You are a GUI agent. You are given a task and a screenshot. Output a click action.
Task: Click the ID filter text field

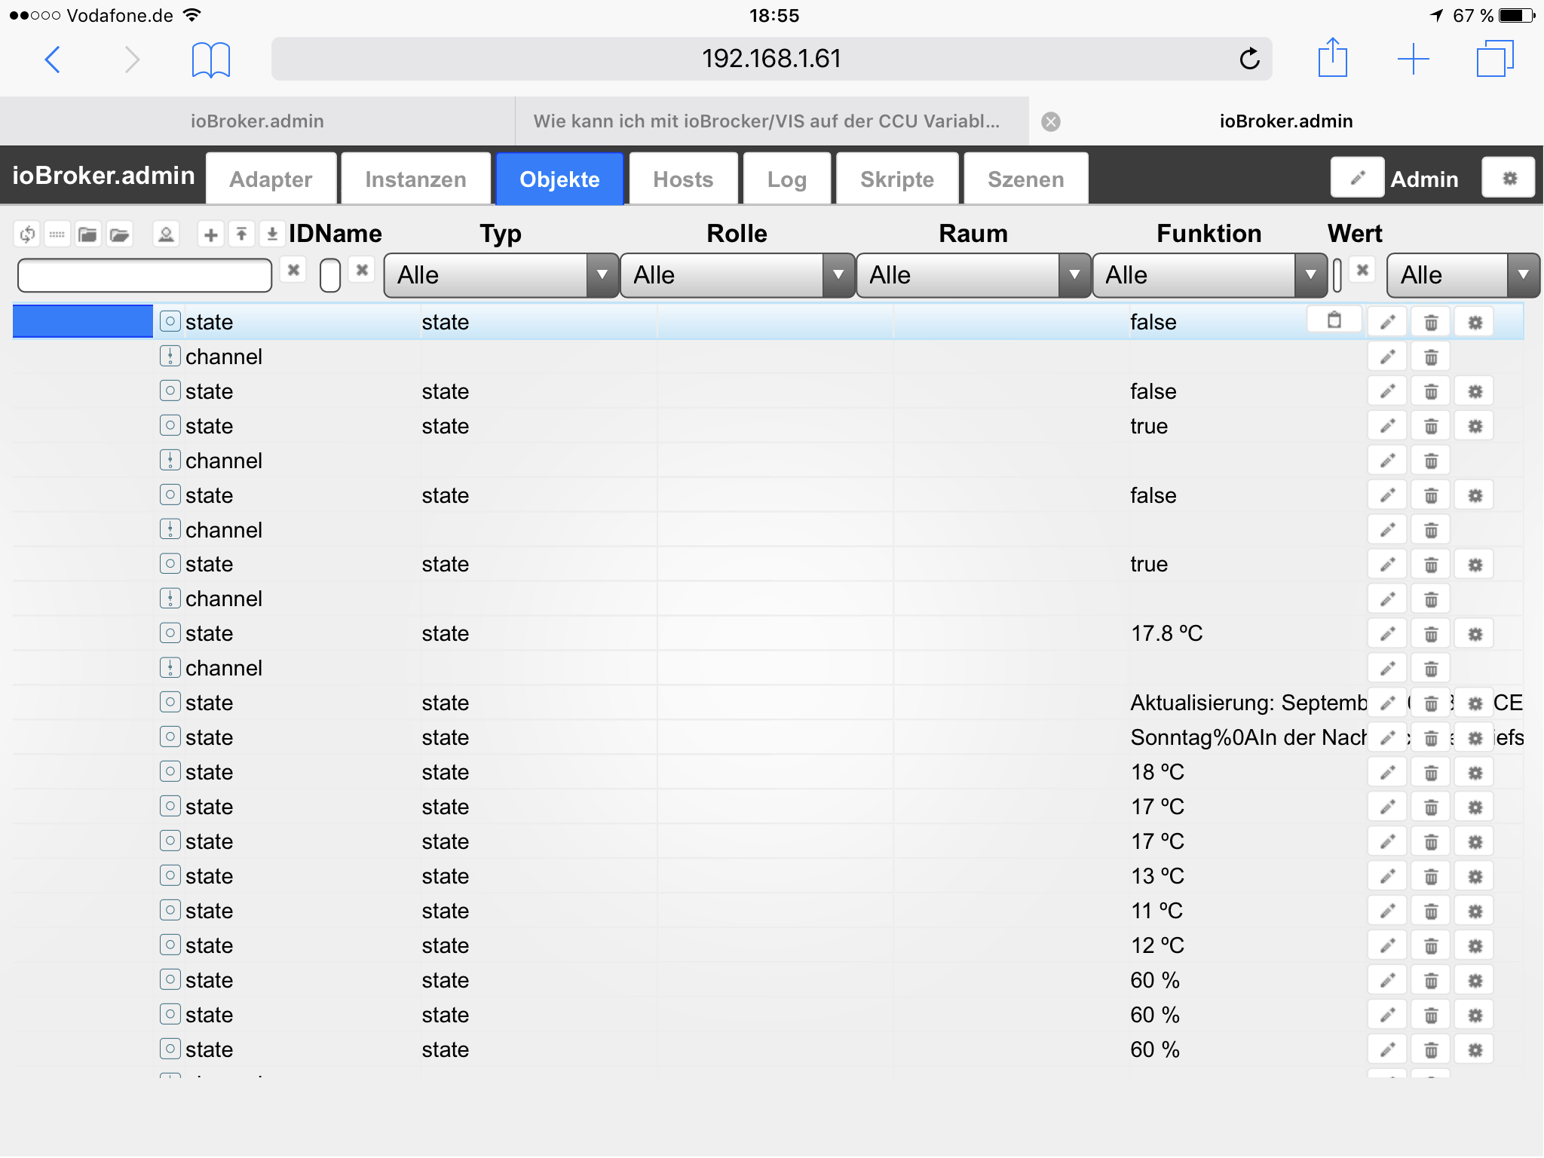[x=145, y=275]
